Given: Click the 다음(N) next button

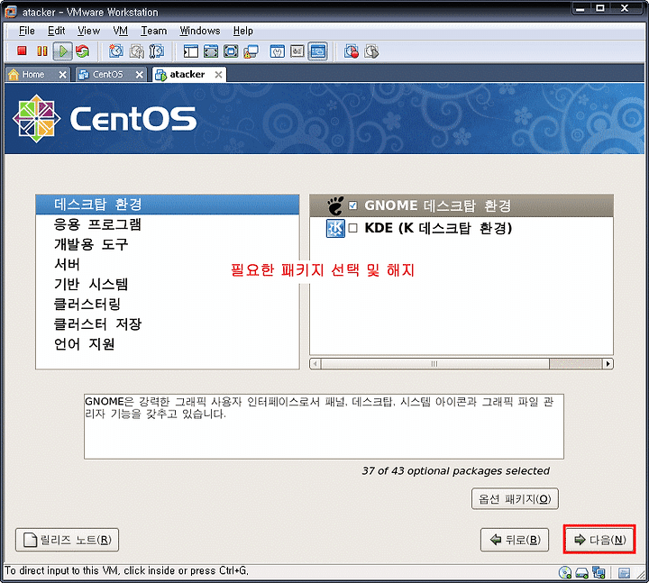Looking at the screenshot, I should point(599,539).
